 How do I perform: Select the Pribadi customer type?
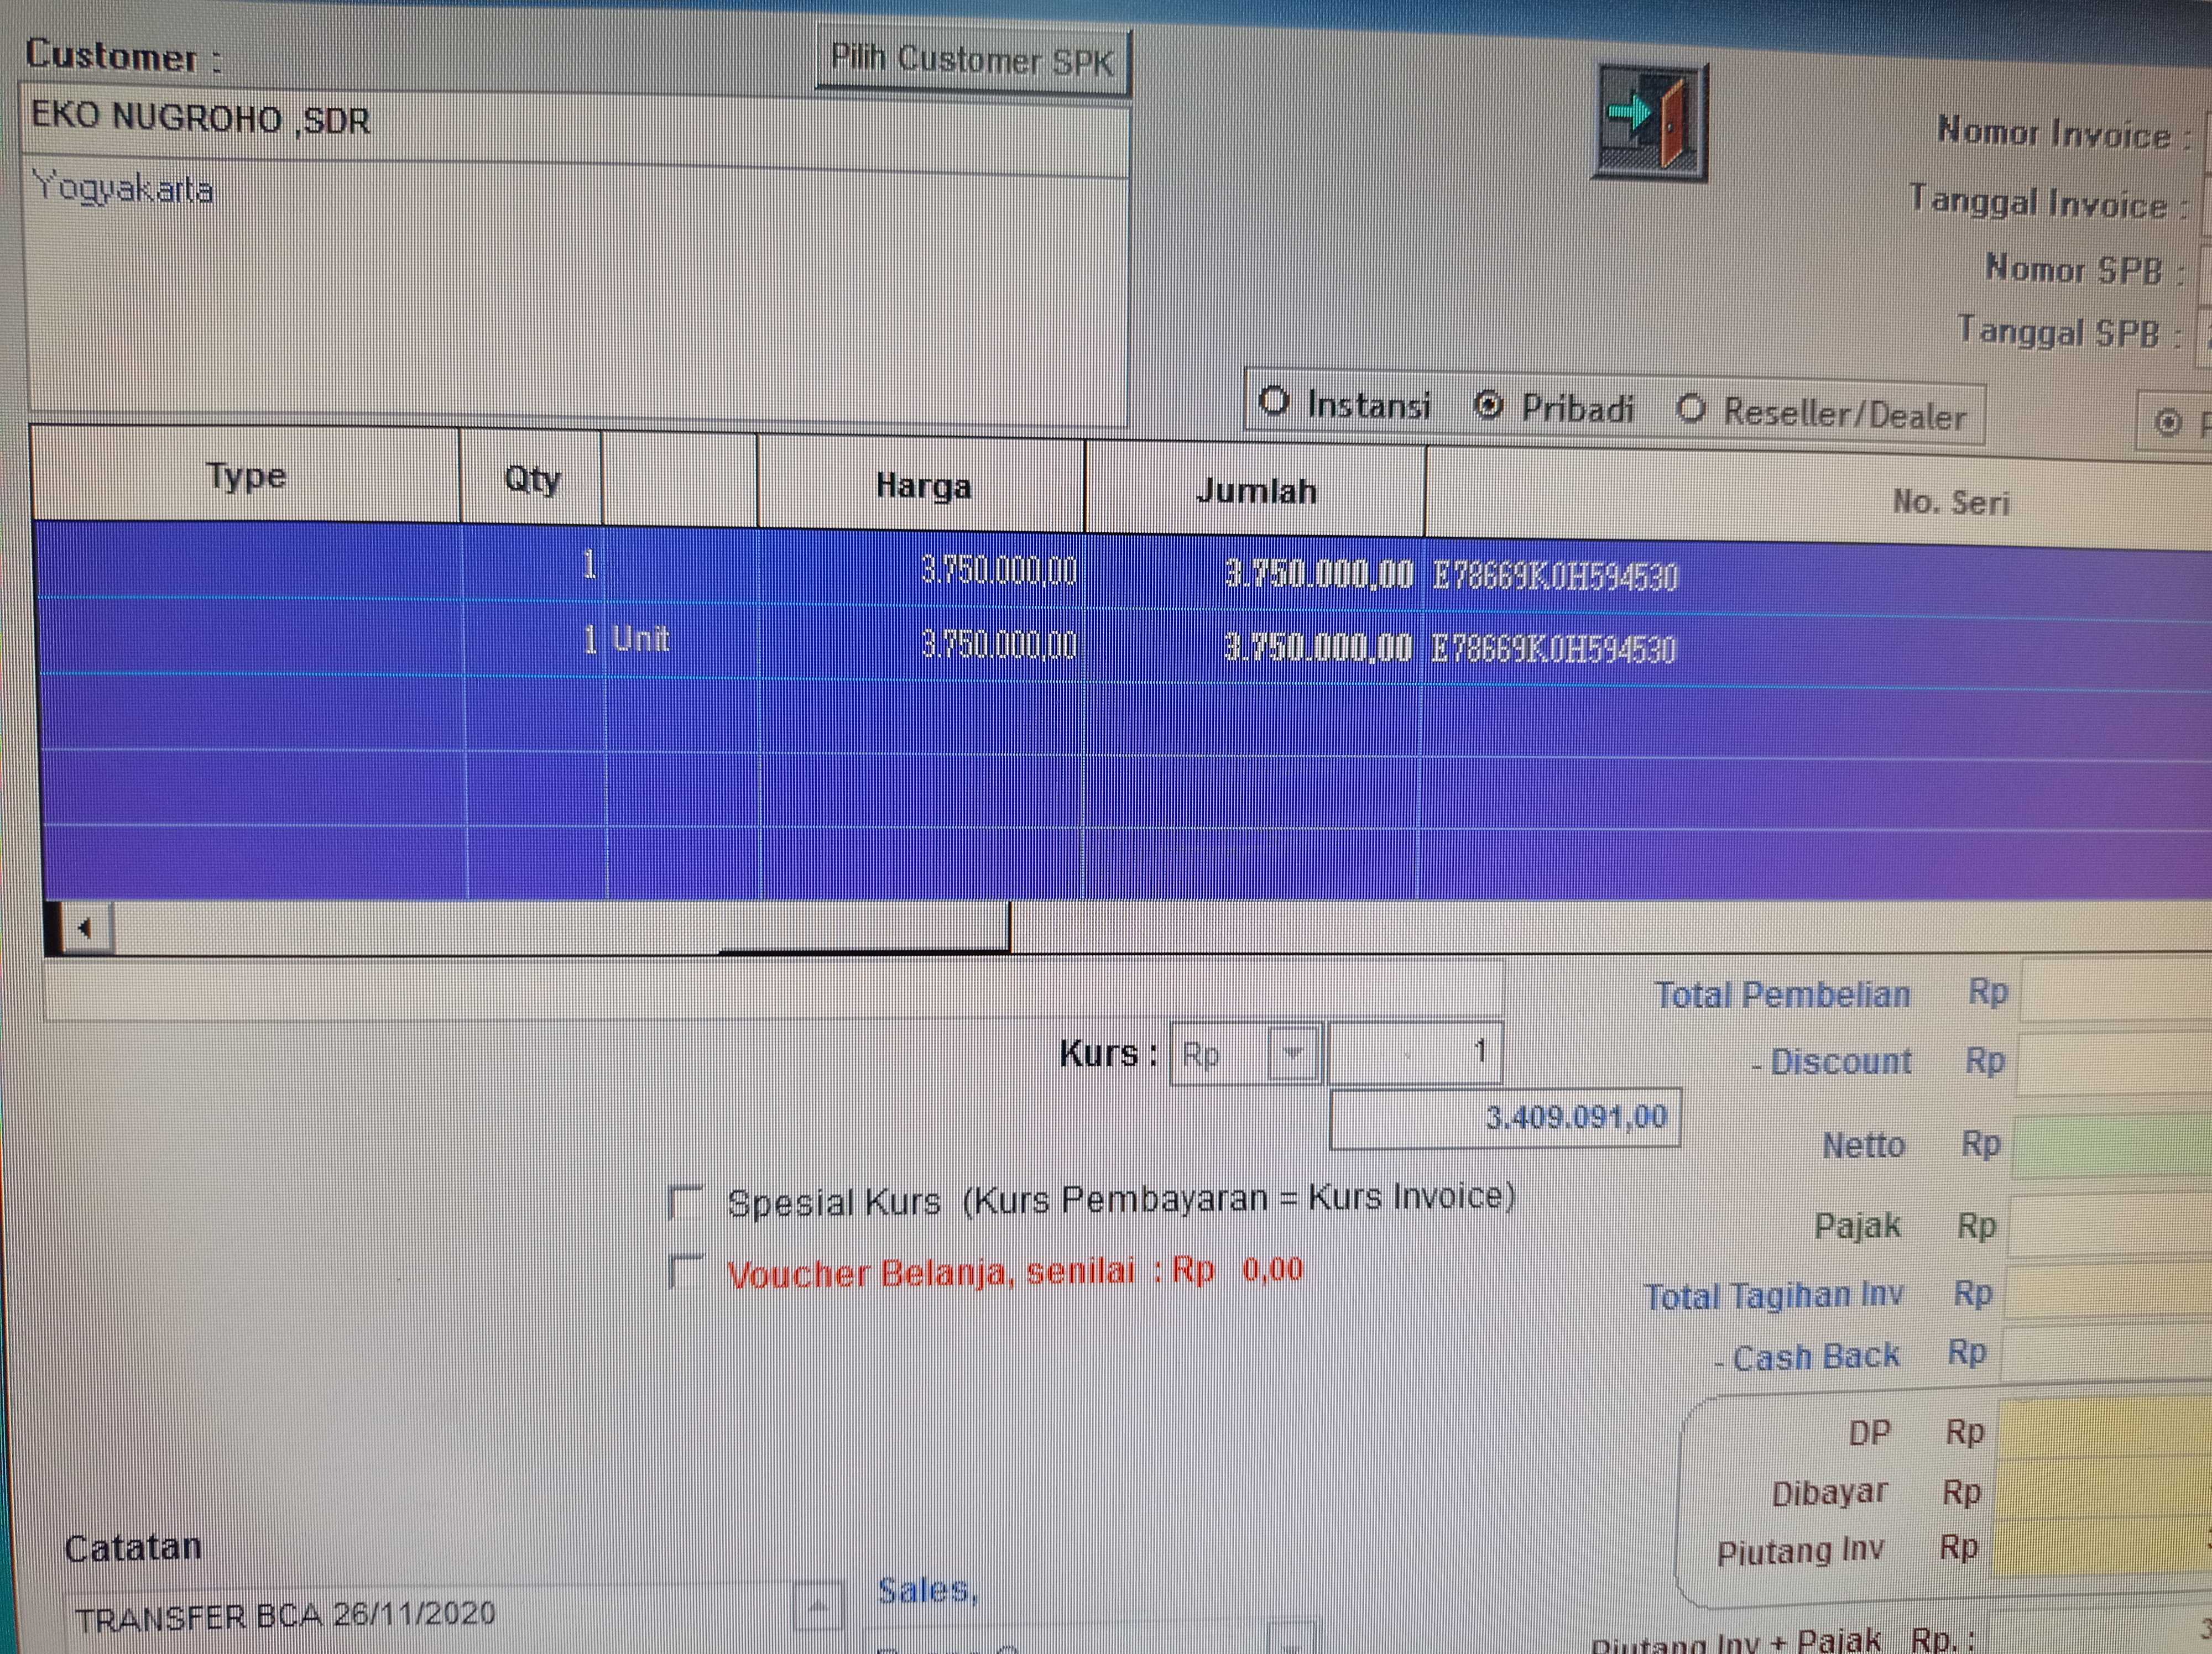(1488, 406)
